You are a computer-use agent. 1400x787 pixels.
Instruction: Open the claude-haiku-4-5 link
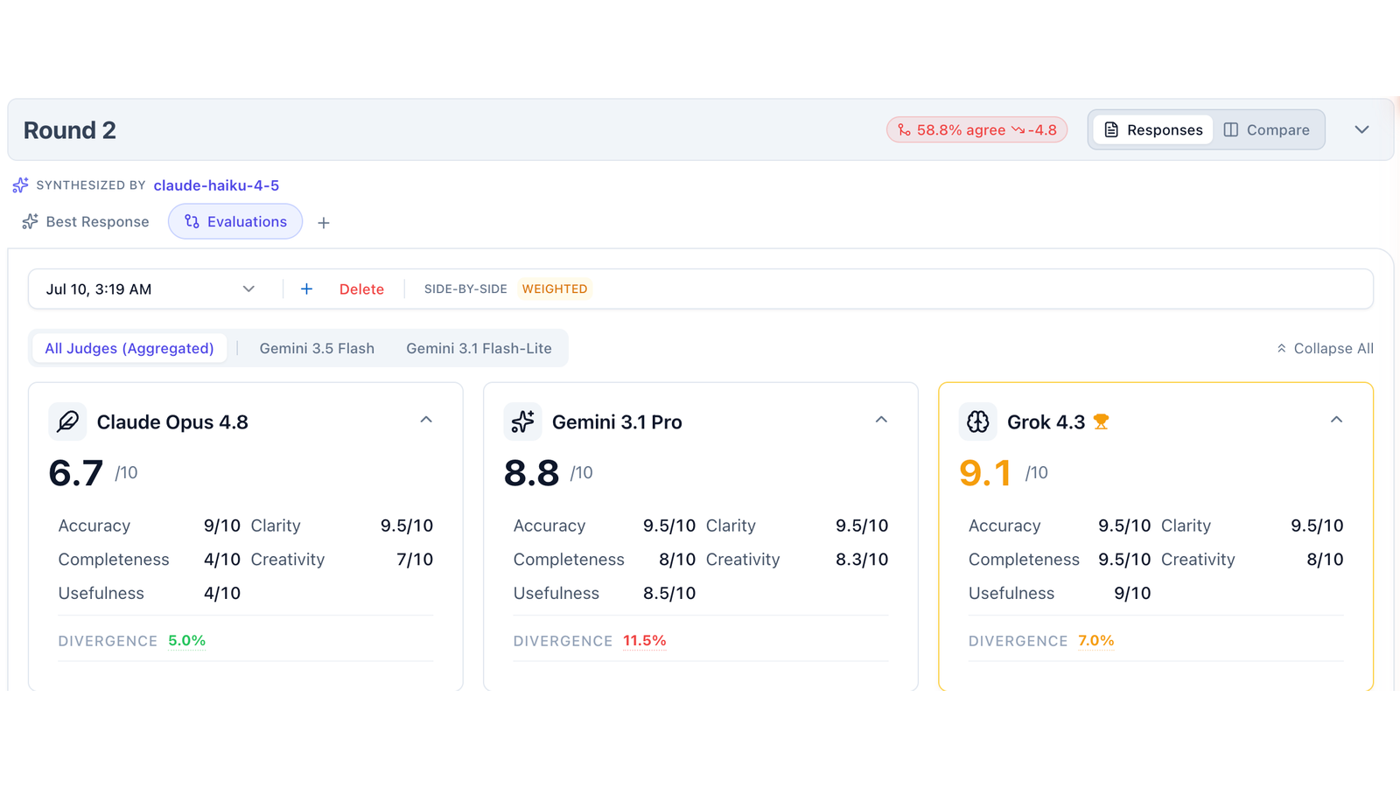216,185
